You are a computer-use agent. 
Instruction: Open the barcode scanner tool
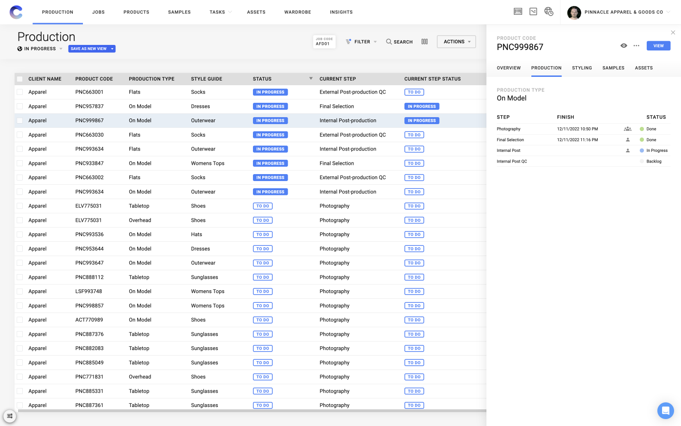point(517,12)
